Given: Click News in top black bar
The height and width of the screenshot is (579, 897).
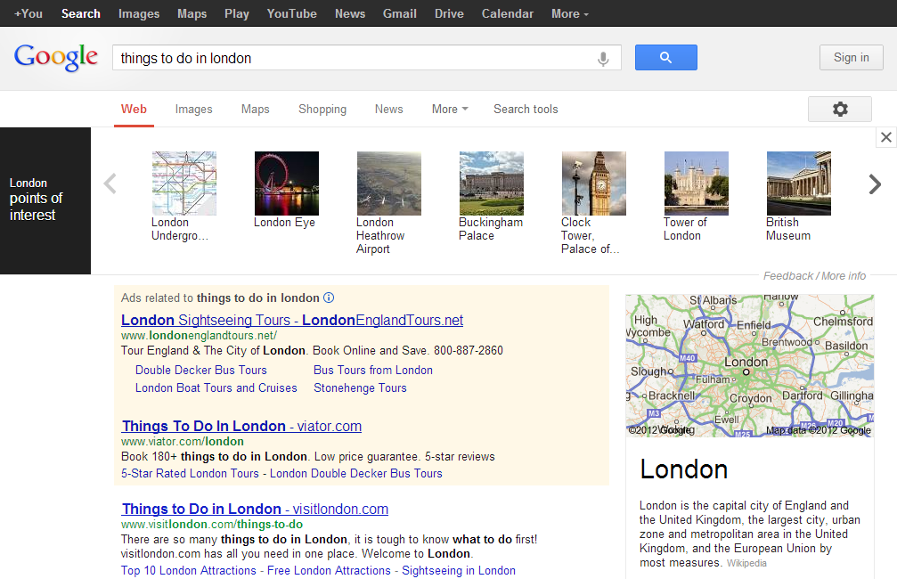Looking at the screenshot, I should coord(350,13).
